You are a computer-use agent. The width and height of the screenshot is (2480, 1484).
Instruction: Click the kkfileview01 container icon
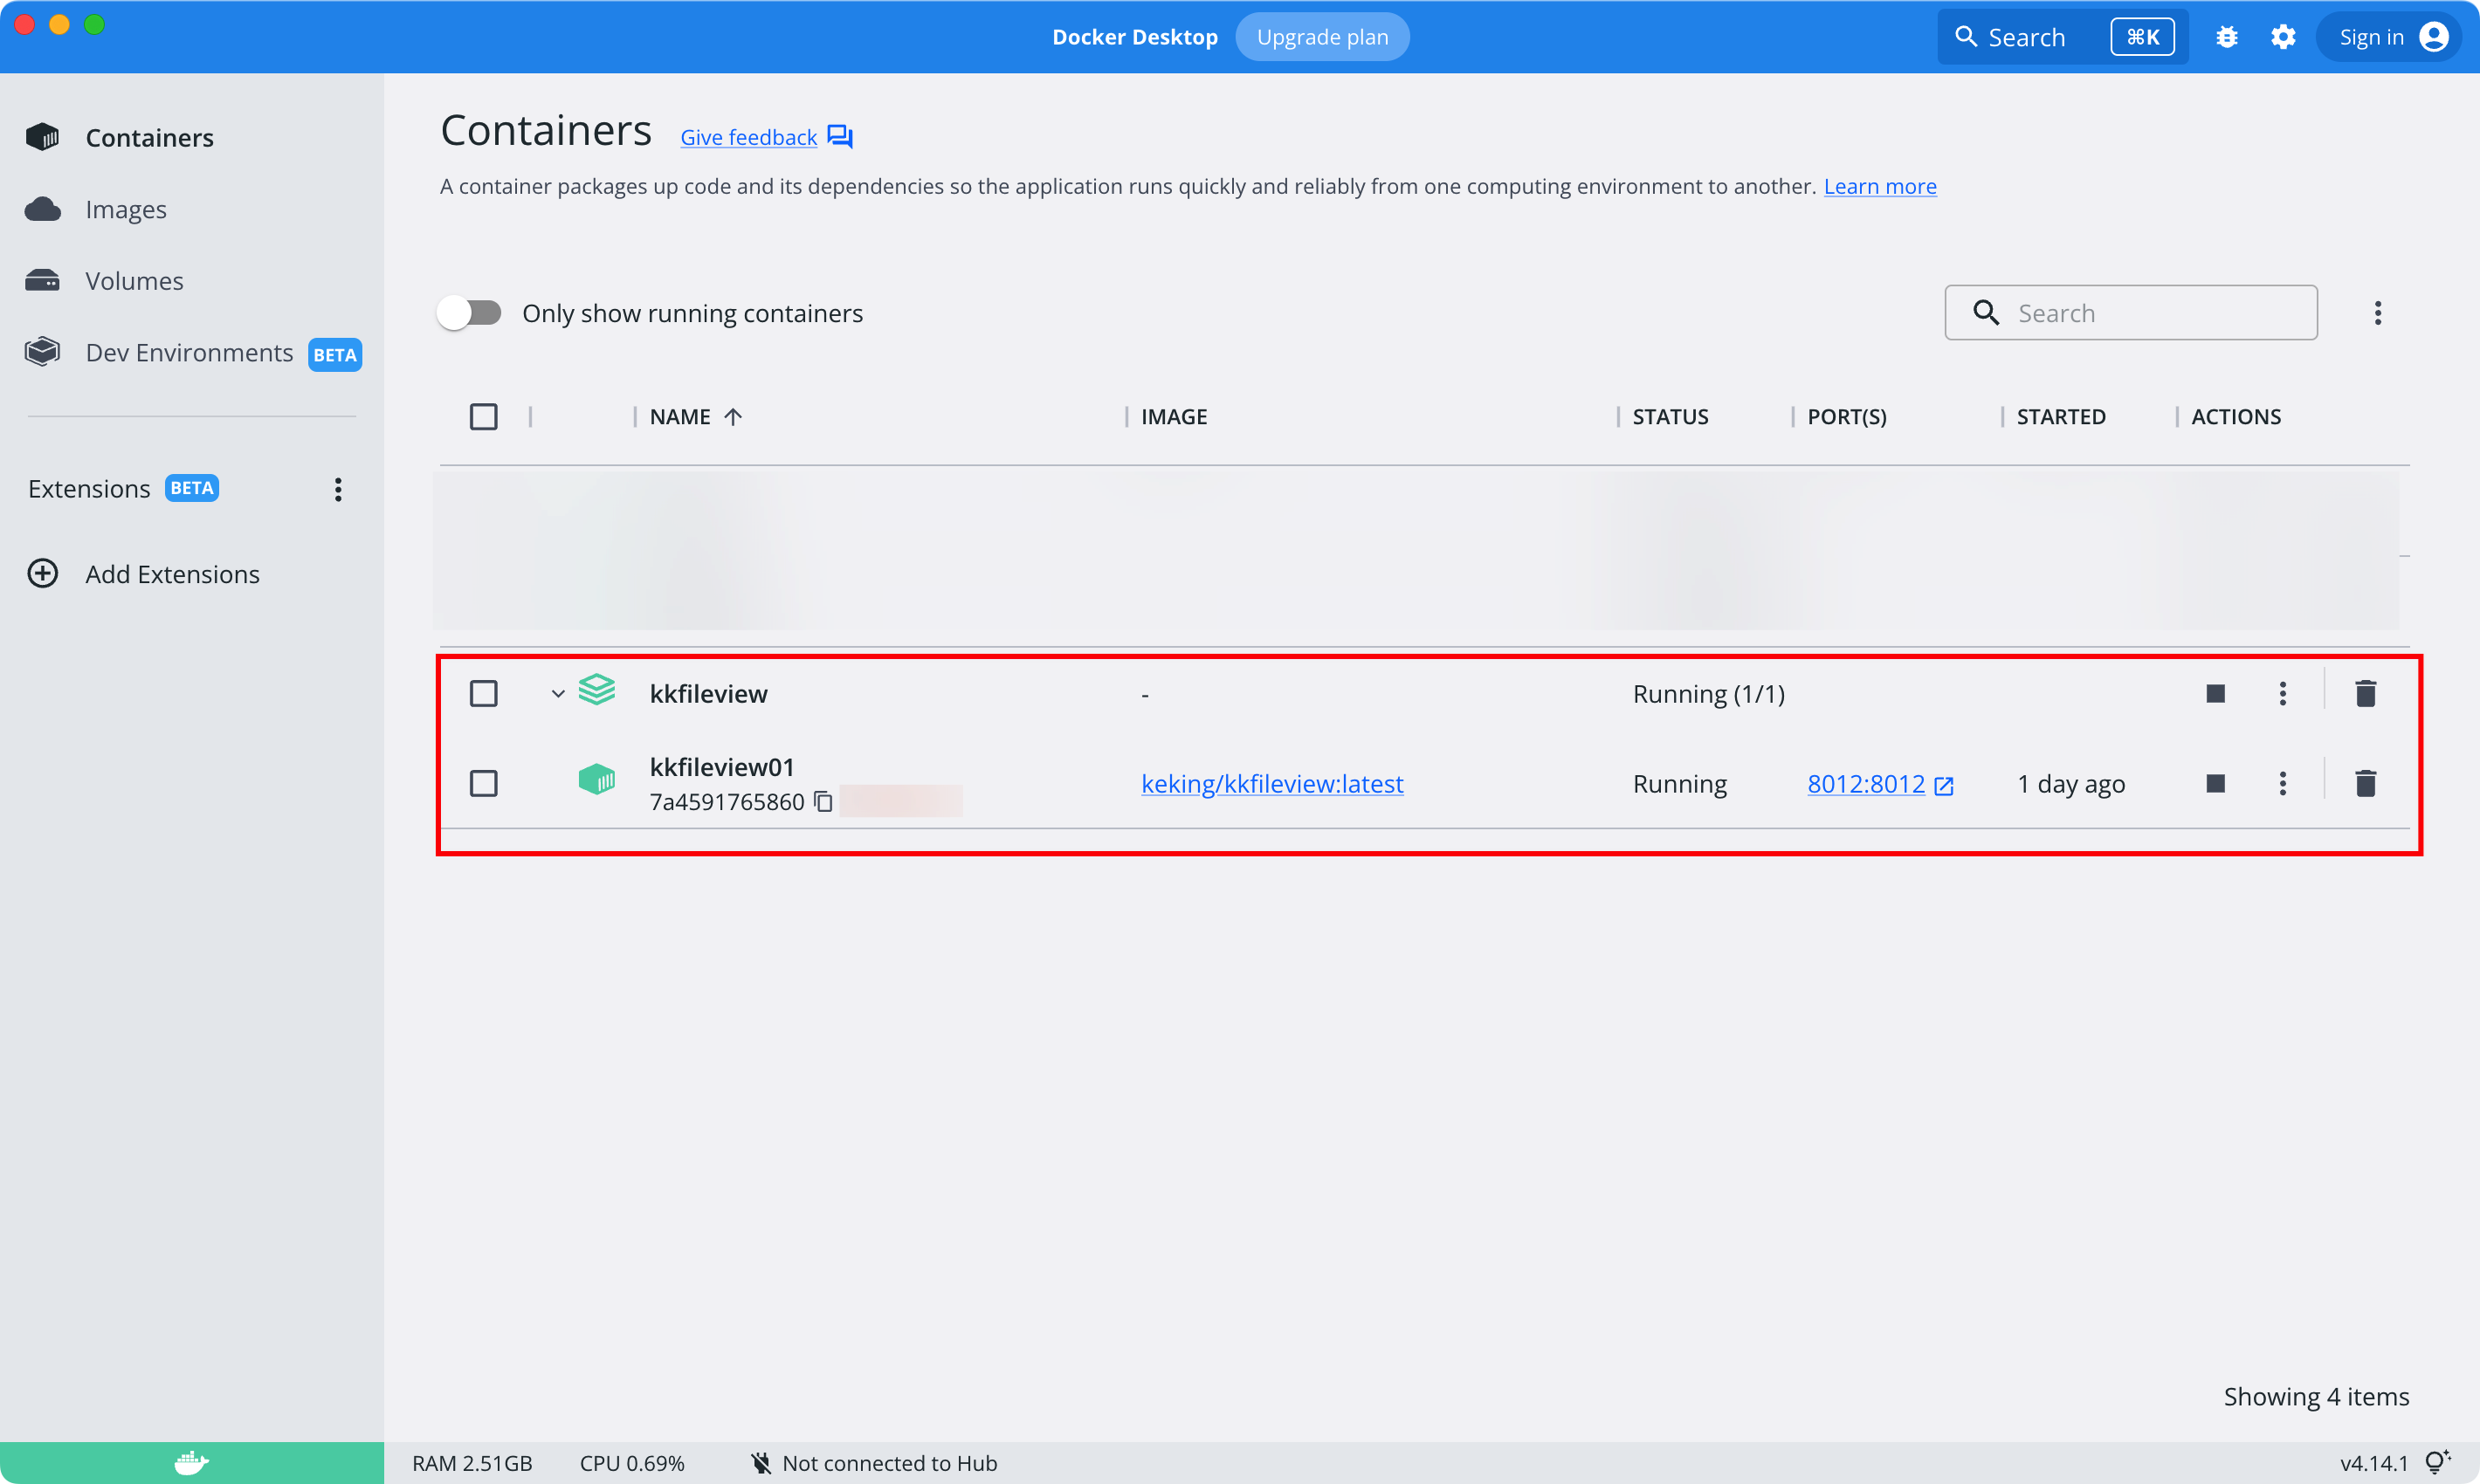(x=597, y=780)
